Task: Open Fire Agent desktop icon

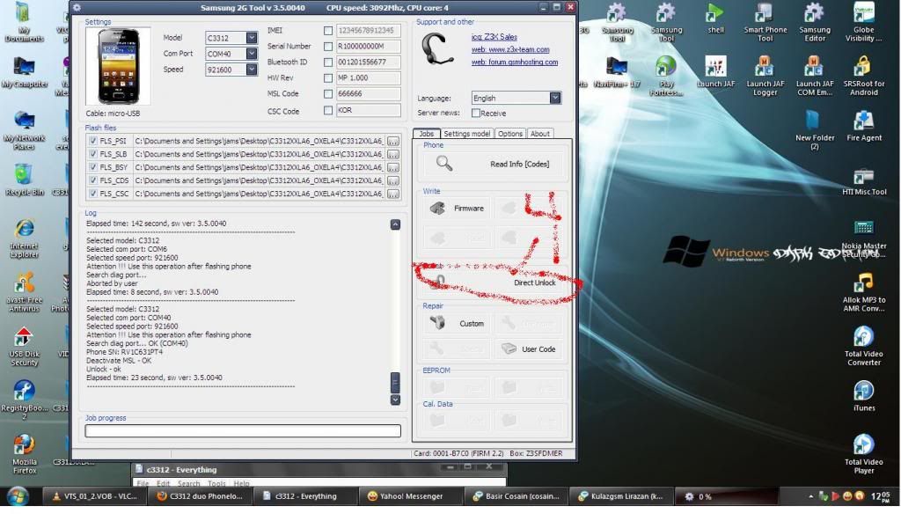Action: (863, 126)
